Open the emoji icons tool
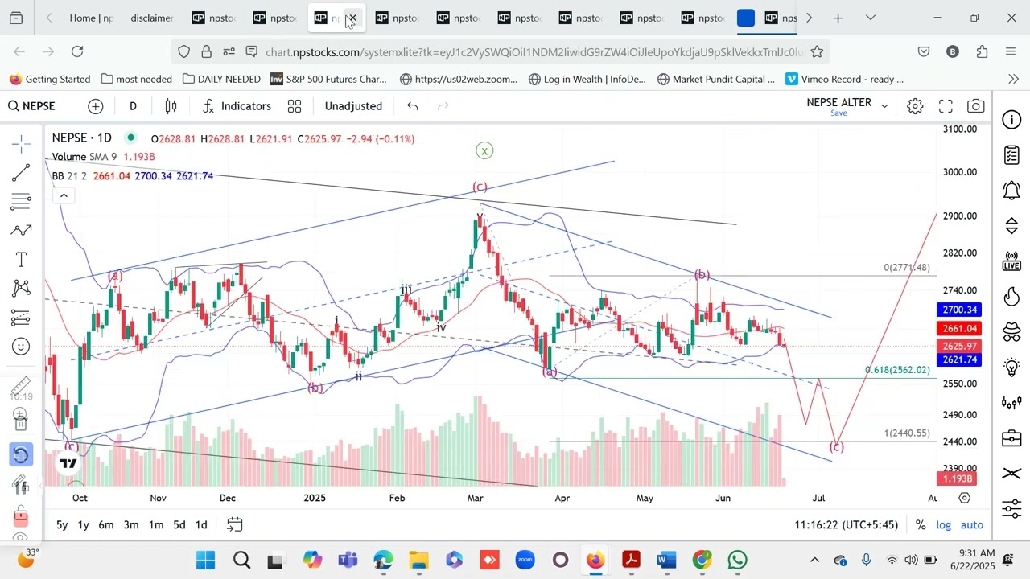Screen dimensions: 1030x579 coord(22,347)
